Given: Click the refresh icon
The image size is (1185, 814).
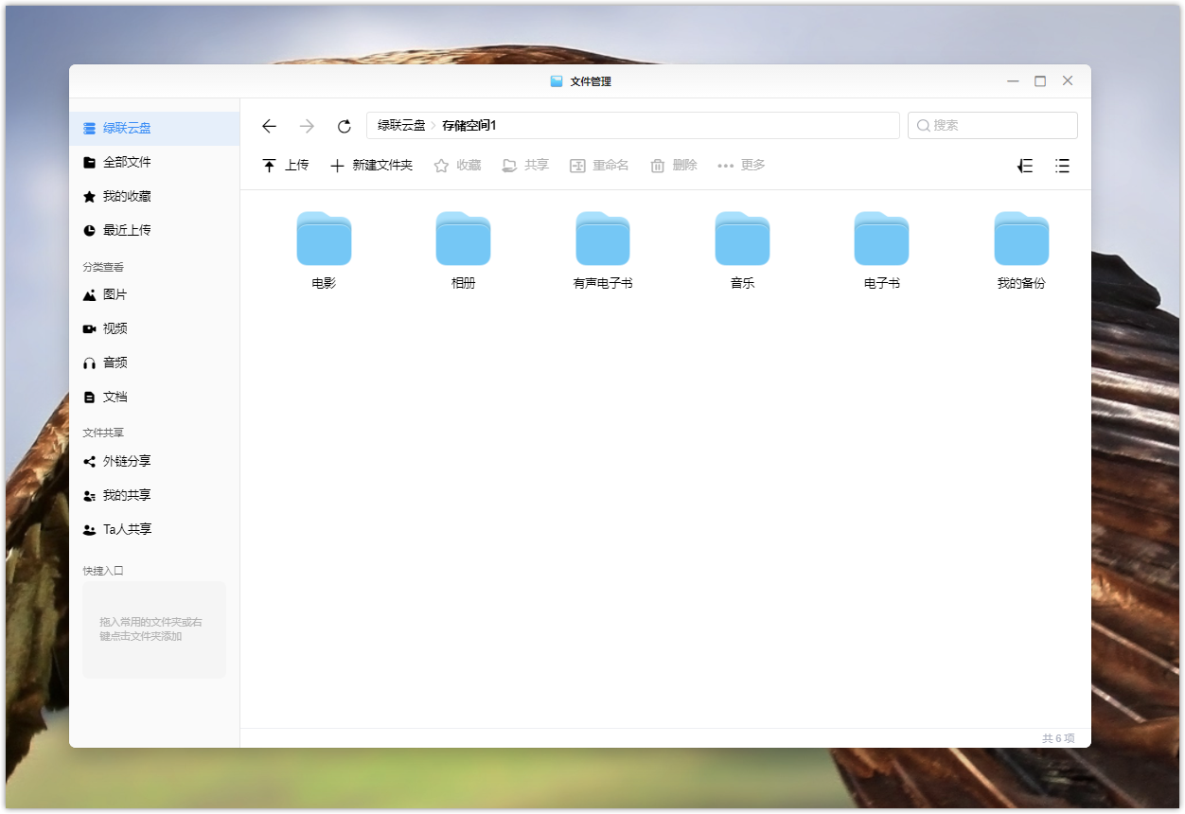Looking at the screenshot, I should [x=345, y=126].
